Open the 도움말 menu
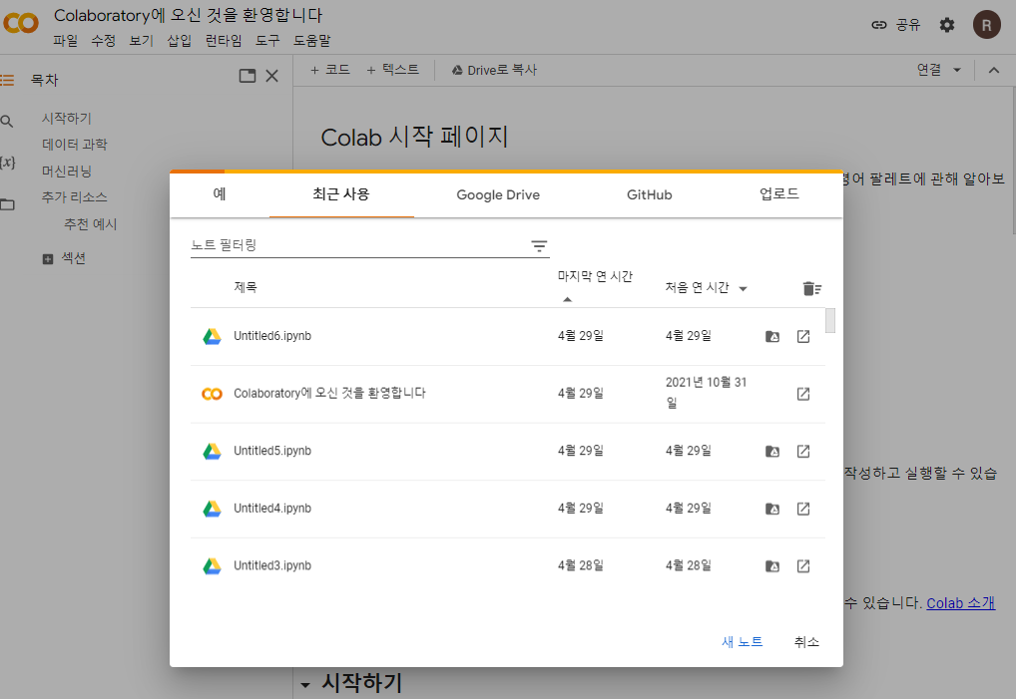Image resolution: width=1016 pixels, height=699 pixels. point(311,41)
